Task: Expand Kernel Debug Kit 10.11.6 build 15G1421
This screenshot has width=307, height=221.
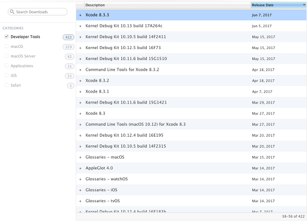Action: 80,103
